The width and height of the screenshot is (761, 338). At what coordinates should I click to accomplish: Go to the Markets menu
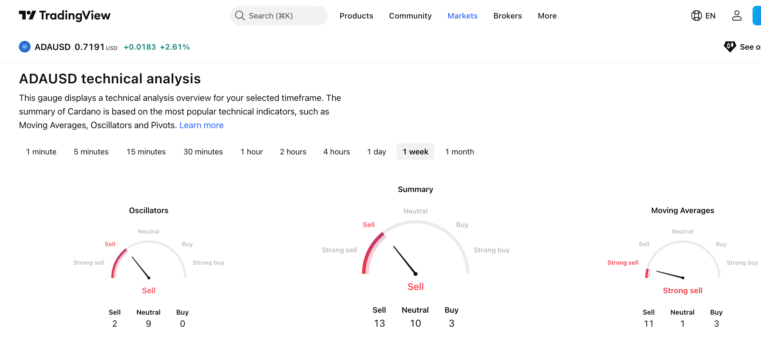[x=462, y=16]
